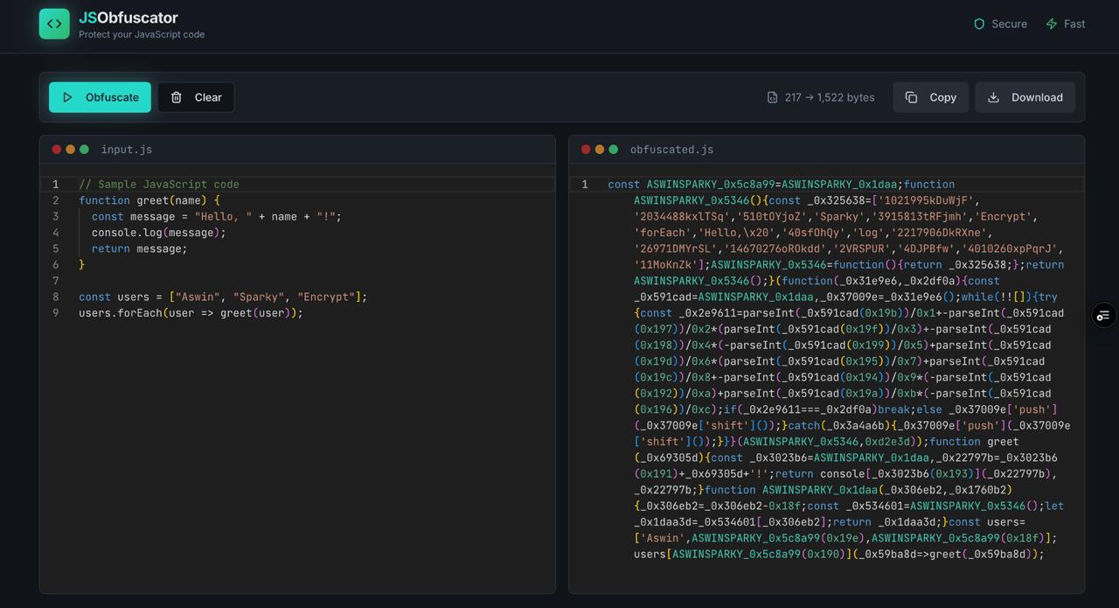Image resolution: width=1119 pixels, height=608 pixels.
Task: Click the '217 → 1,522 bytes' size text
Action: click(x=830, y=97)
